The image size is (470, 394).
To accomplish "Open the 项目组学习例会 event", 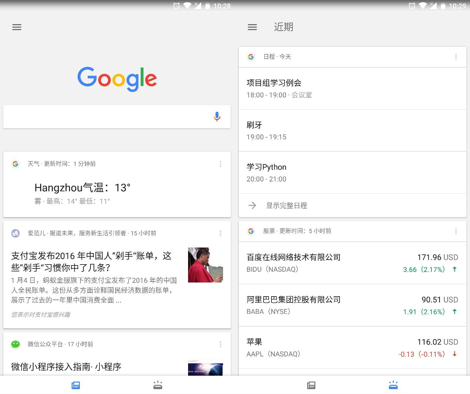I will pos(353,88).
